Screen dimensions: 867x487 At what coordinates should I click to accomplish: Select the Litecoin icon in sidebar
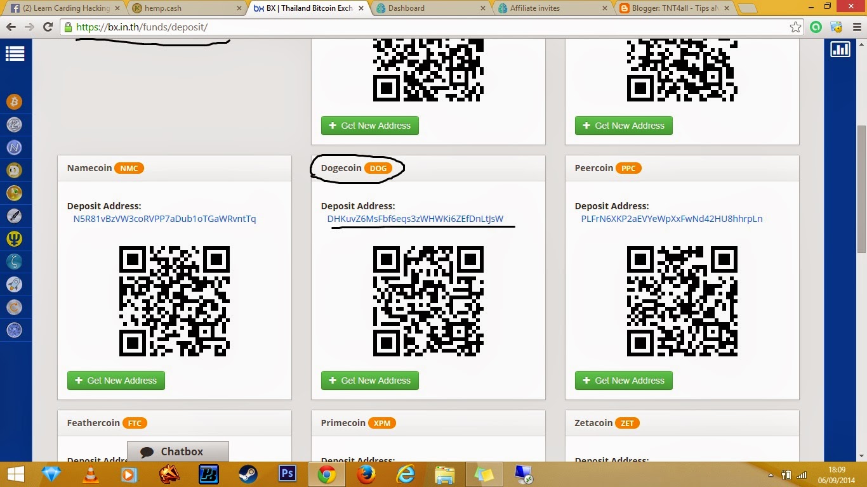tap(14, 125)
